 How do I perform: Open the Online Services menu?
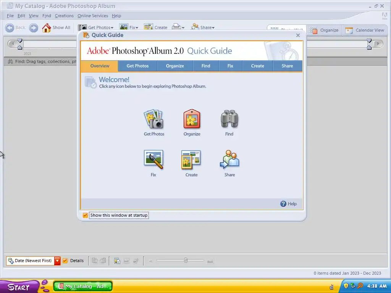point(93,16)
